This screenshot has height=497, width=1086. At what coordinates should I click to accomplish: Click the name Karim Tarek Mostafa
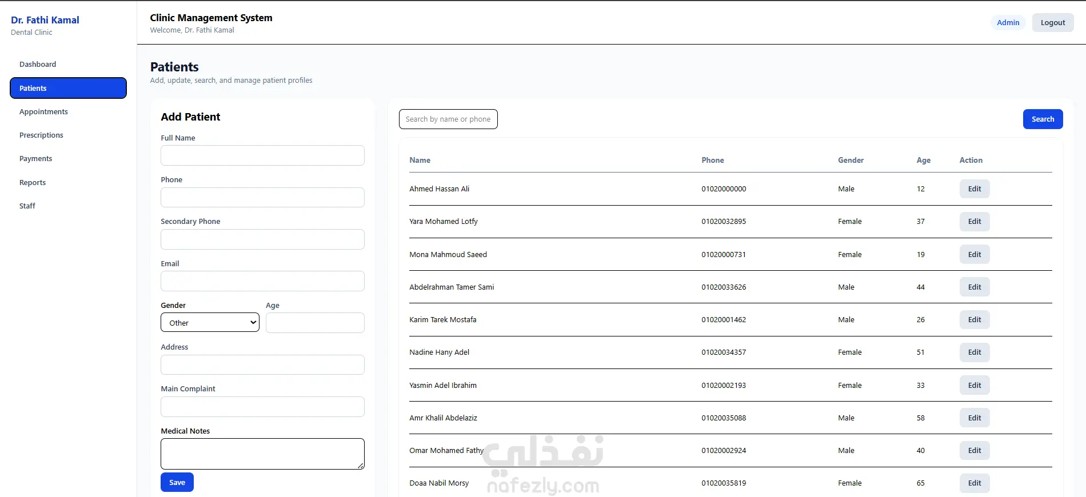(443, 320)
